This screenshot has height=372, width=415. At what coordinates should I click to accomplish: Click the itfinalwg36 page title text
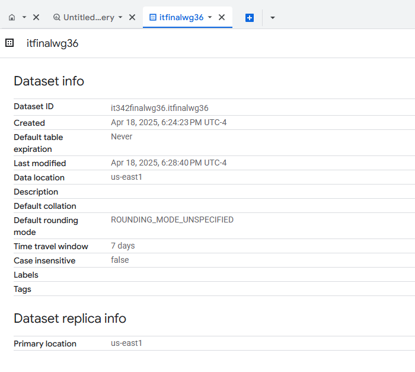[x=52, y=43]
